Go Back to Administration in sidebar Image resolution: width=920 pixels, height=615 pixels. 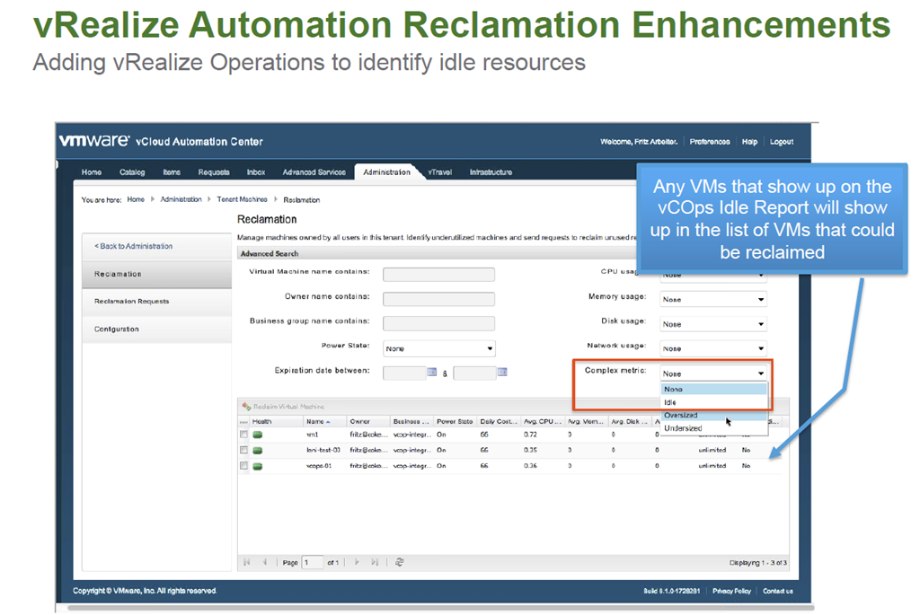click(156, 246)
